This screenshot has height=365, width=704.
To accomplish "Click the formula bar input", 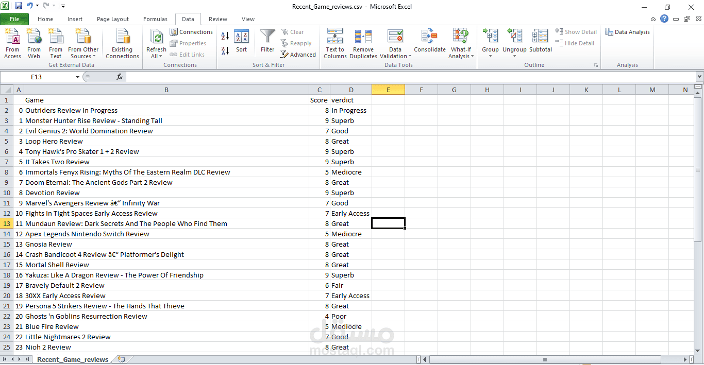I will point(411,77).
